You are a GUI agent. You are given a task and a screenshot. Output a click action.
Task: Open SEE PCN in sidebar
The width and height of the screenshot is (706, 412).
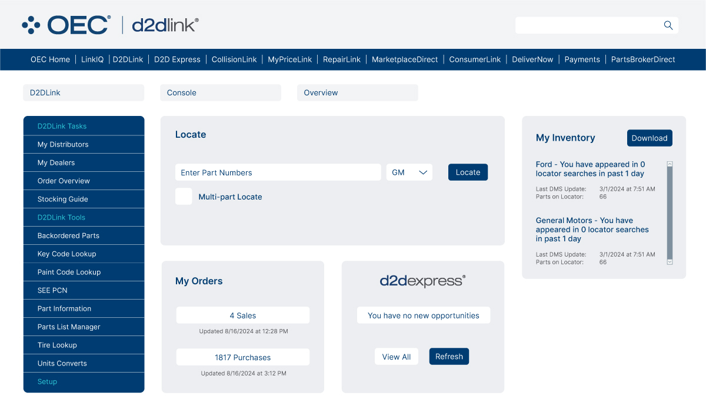(x=84, y=291)
